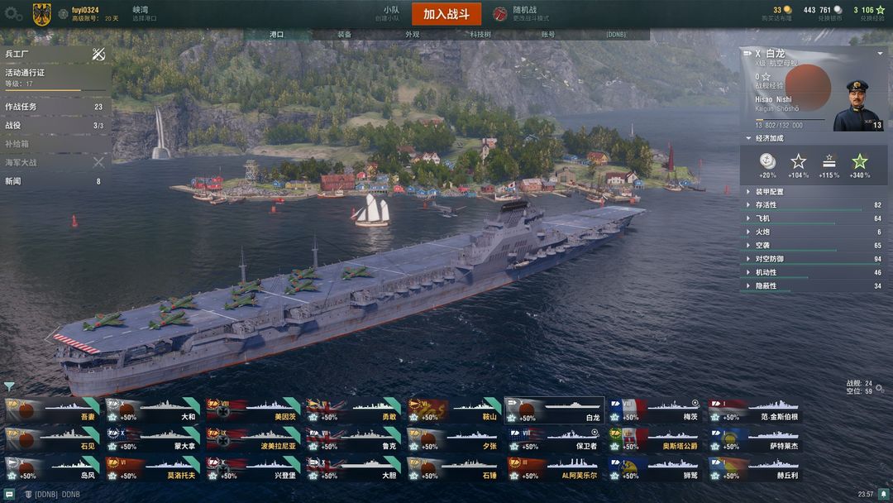Expand the 存活性 stats row
Image resolution: width=893 pixels, height=503 pixels.
click(x=814, y=205)
